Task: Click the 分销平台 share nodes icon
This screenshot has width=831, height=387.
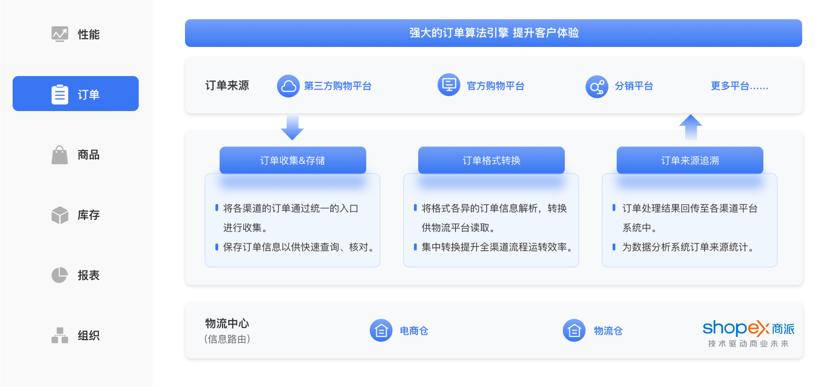Action: click(597, 87)
